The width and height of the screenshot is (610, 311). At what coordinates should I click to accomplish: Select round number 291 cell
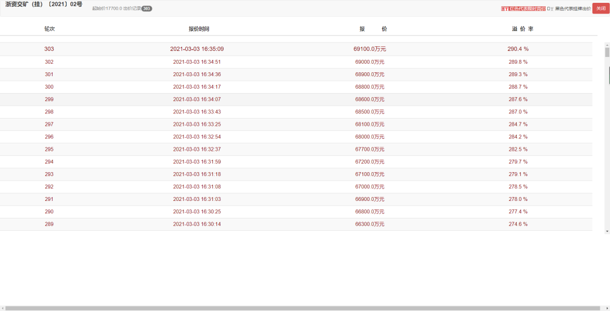point(49,199)
